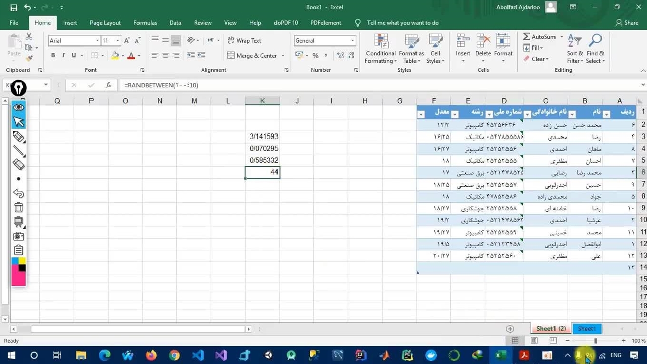This screenshot has width=647, height=364.
Task: Expand the Number Format General dropdown
Action: click(352, 41)
